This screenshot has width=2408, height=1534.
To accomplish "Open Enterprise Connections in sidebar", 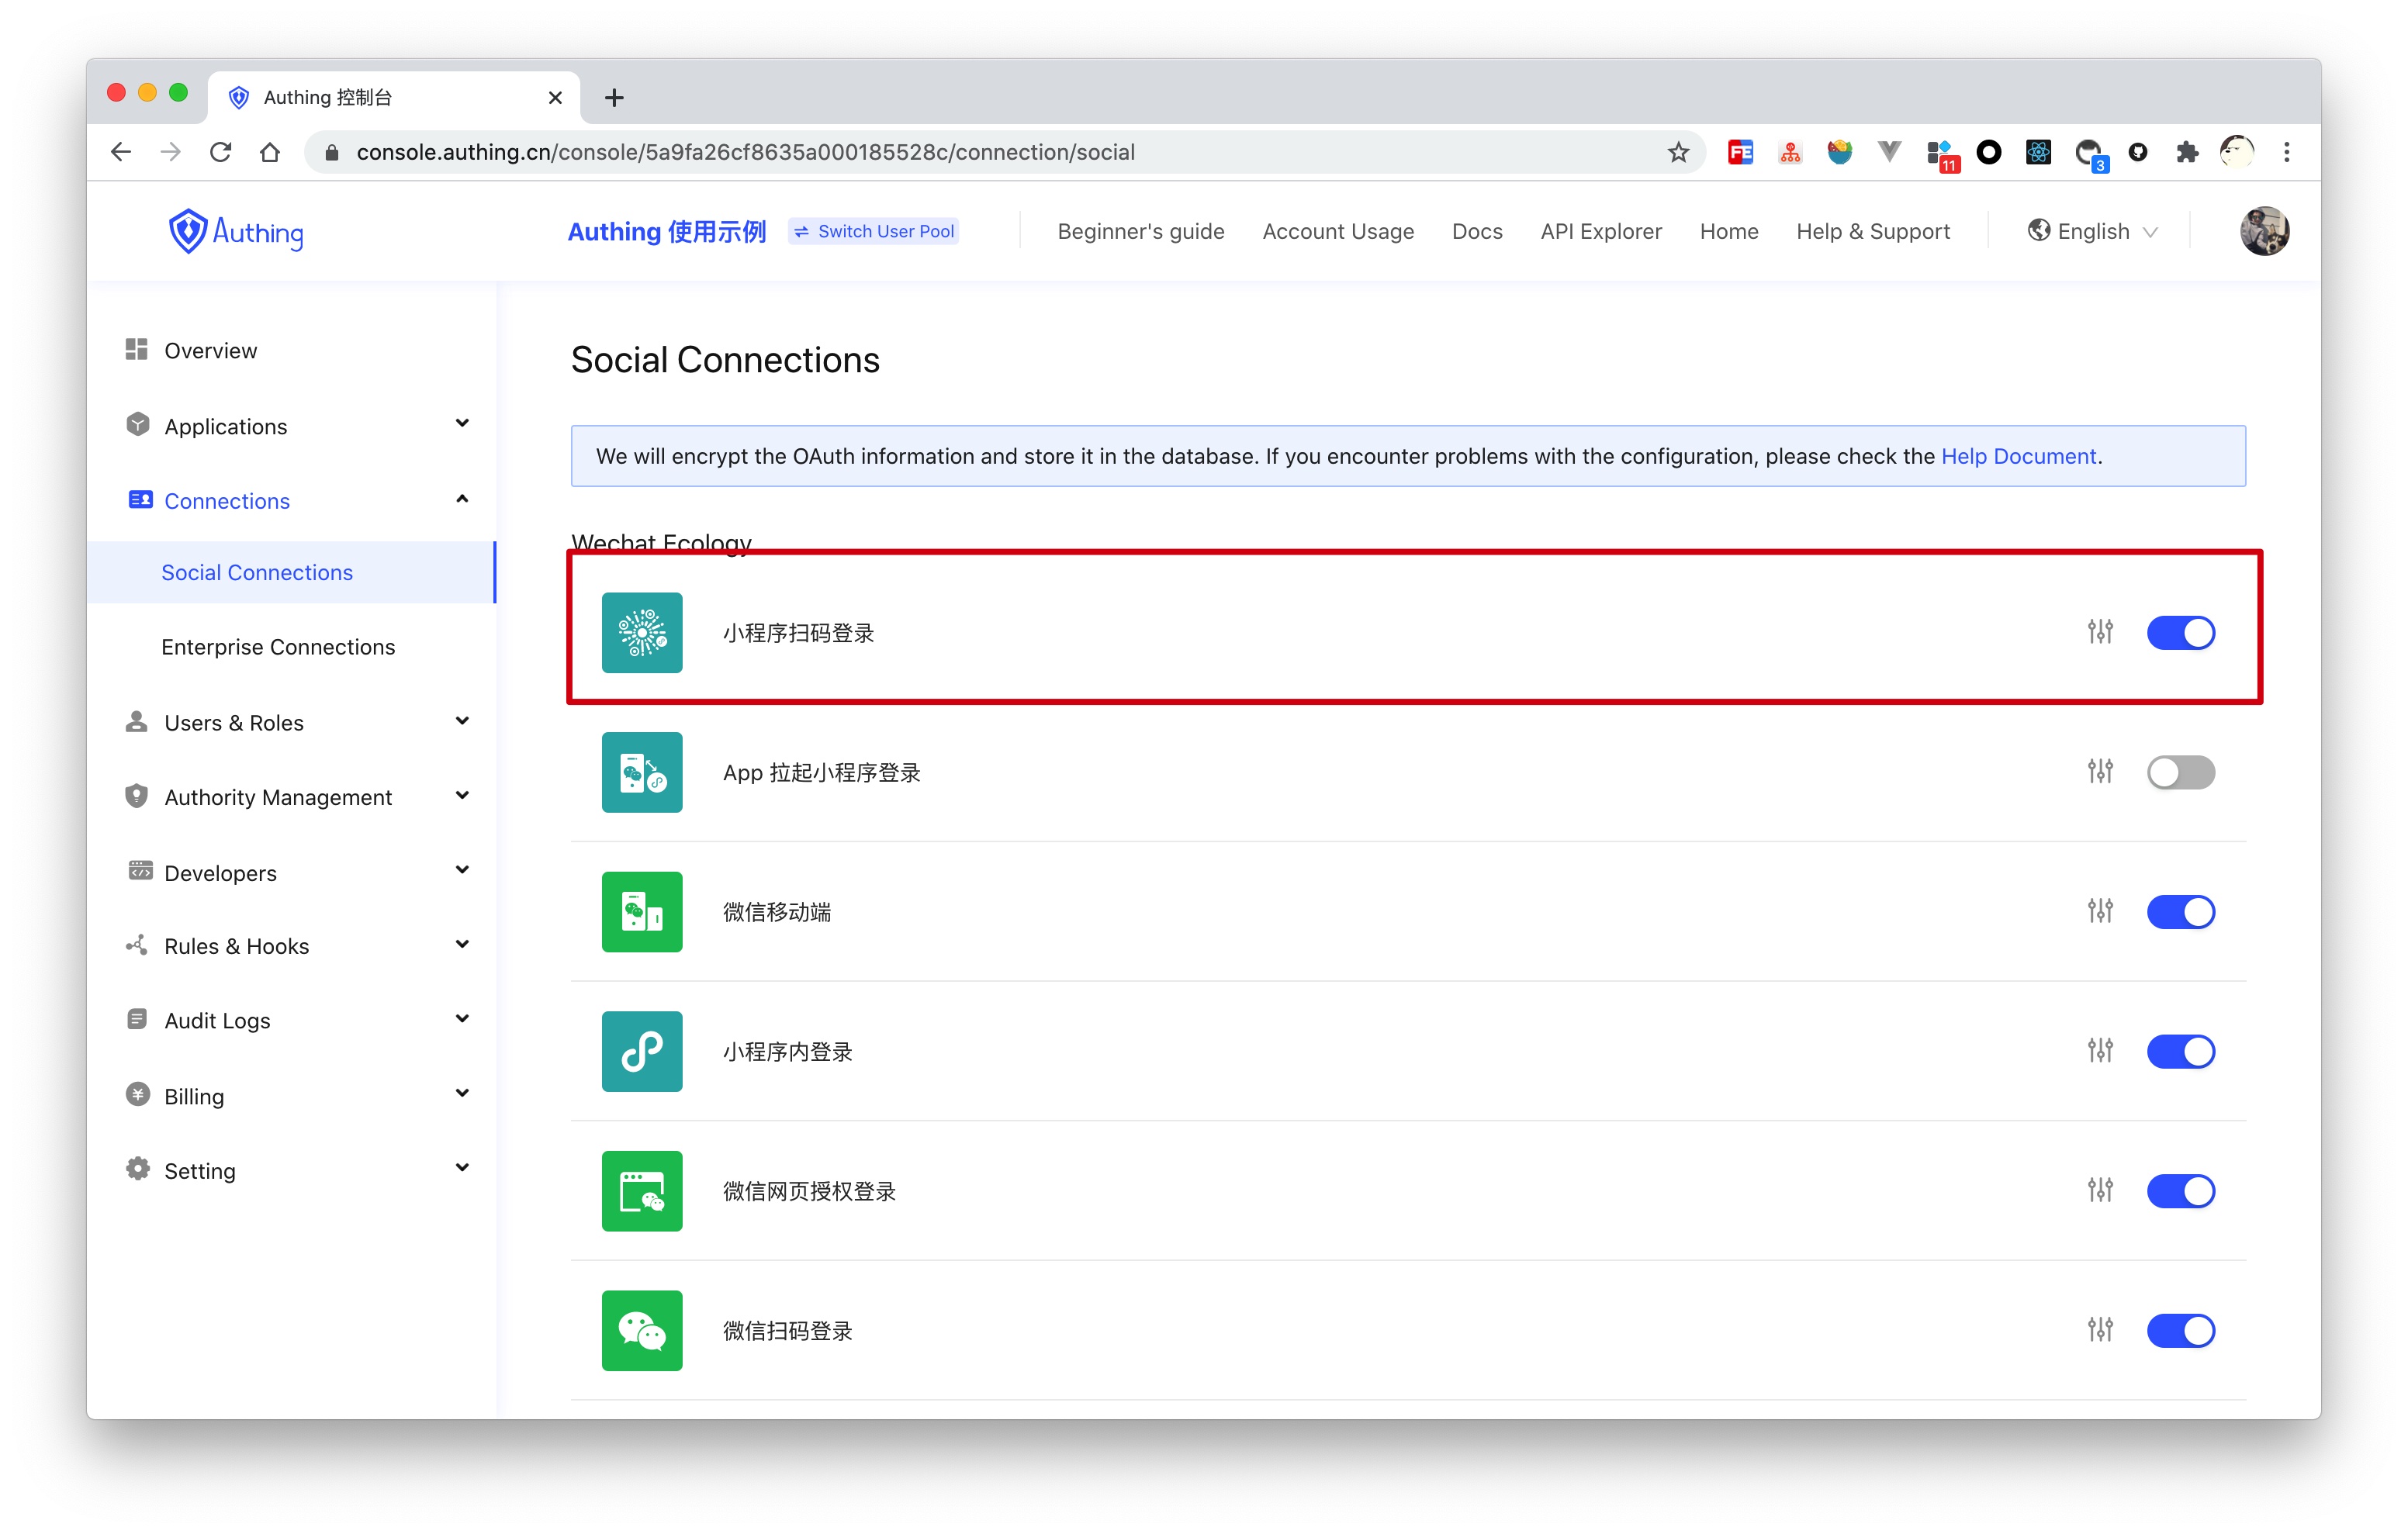I will (278, 647).
